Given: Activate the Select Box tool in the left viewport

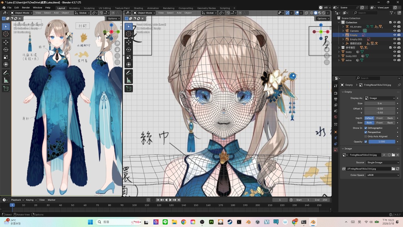Looking at the screenshot, I should click(6, 26).
